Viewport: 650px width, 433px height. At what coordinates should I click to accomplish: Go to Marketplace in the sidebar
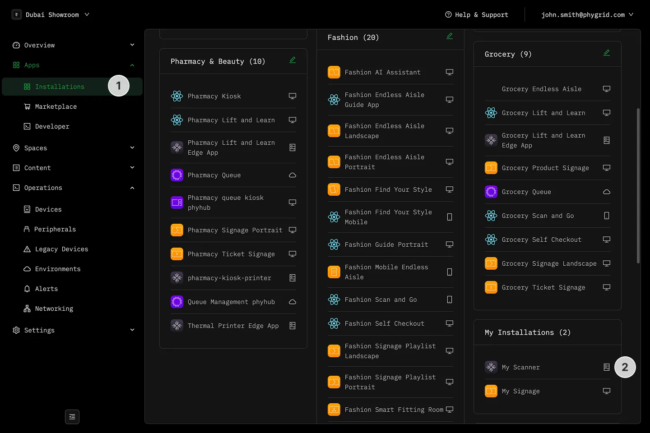[x=56, y=106]
